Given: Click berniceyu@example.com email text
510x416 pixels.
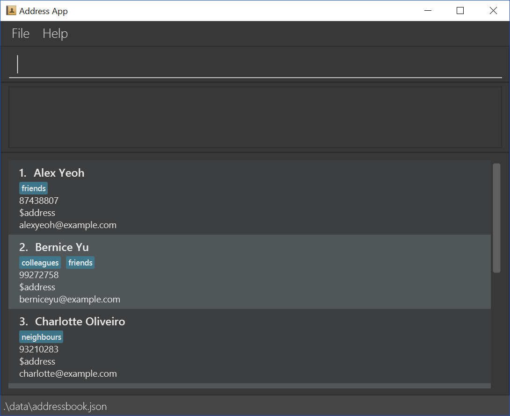Looking at the screenshot, I should point(70,299).
